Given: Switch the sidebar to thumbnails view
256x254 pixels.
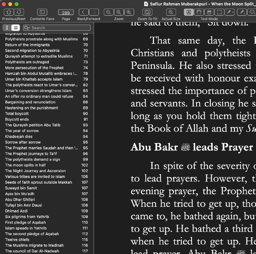Looking at the screenshot, I should (7, 28).
